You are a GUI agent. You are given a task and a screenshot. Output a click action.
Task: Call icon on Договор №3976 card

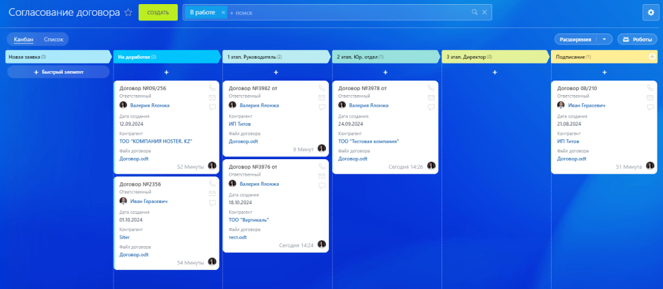[322, 167]
